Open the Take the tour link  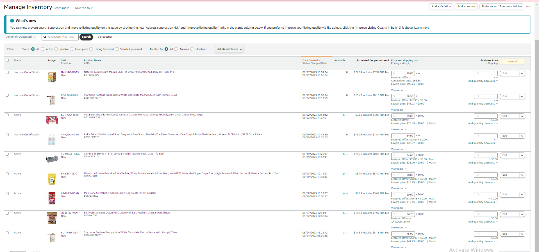[x=84, y=8]
